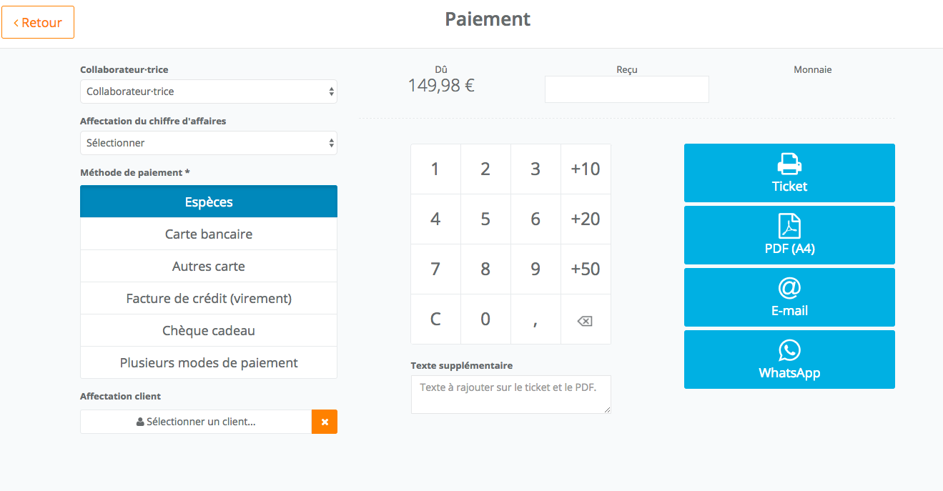
Task: Add 50 with the +50 key
Action: (x=586, y=269)
